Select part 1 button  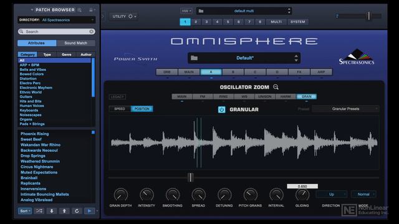[x=185, y=22]
